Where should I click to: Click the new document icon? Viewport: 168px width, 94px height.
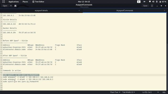click(15, 6)
